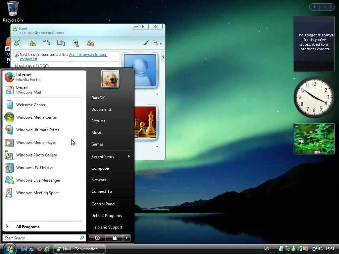The width and height of the screenshot is (339, 254).
Task: Click the games activities icon in Messenger toolbar
Action: [x=76, y=43]
